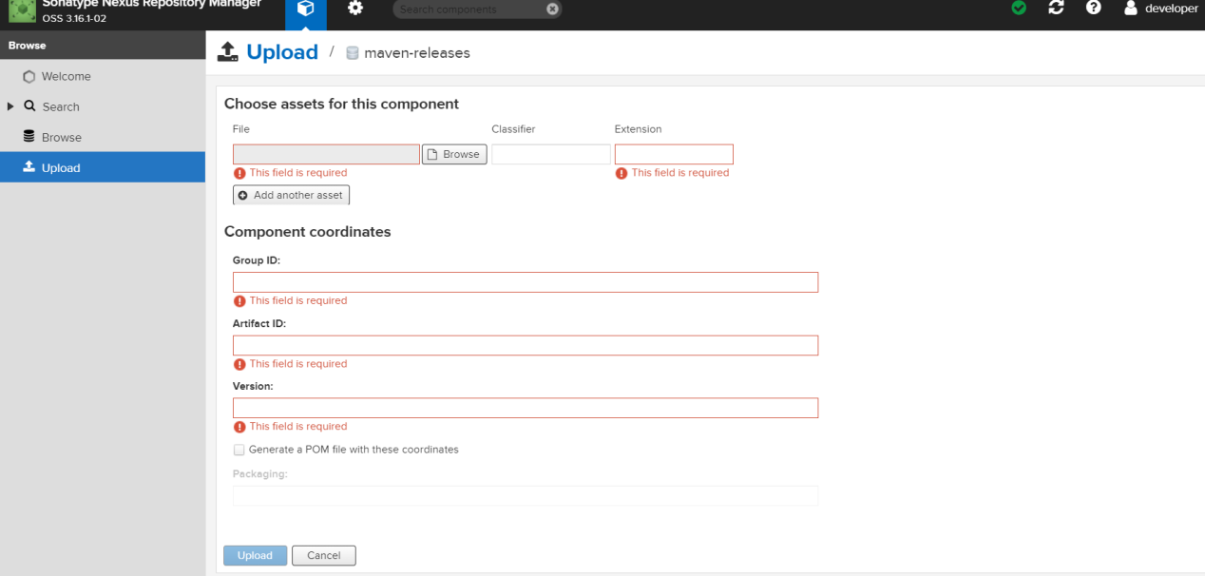This screenshot has width=1205, height=576.
Task: Select Upload in the sidebar menu
Action: [x=61, y=168]
